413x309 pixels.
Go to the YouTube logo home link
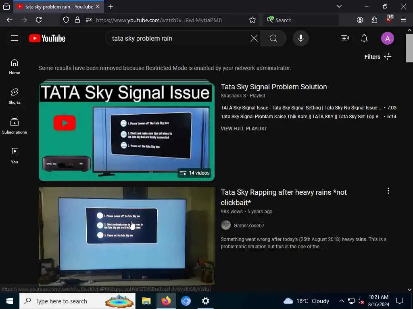click(47, 38)
